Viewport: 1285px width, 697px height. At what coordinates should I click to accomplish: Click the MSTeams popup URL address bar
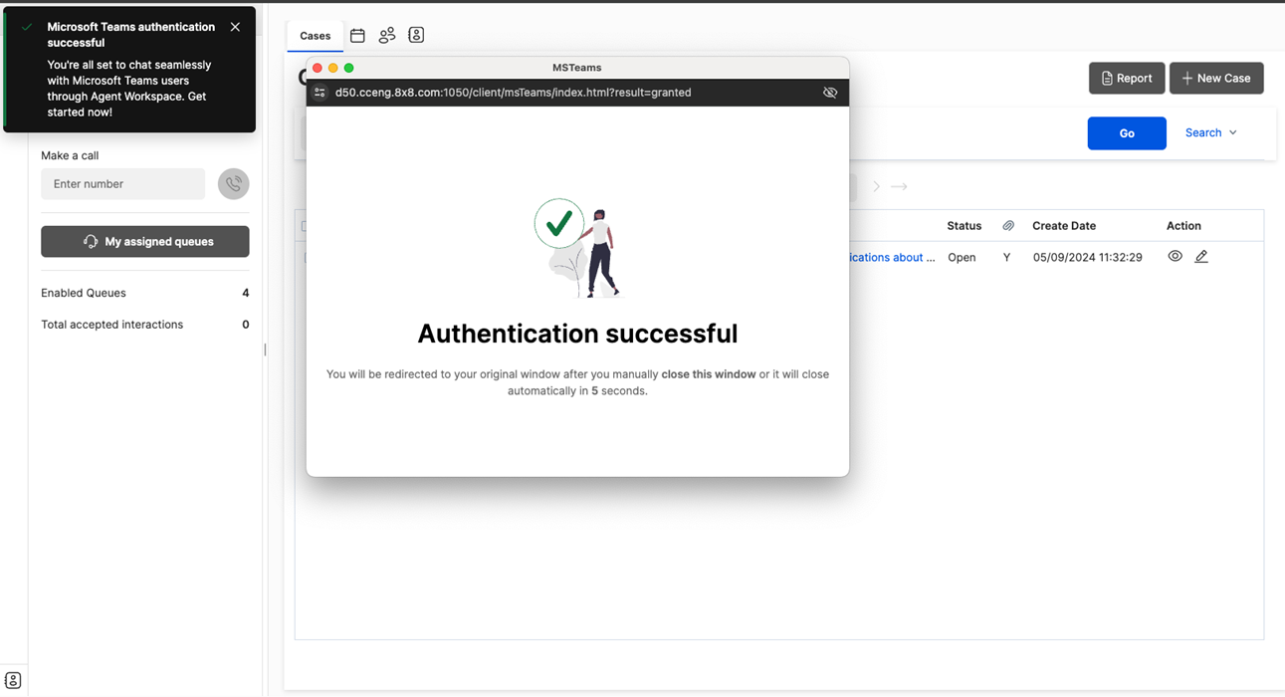[514, 93]
